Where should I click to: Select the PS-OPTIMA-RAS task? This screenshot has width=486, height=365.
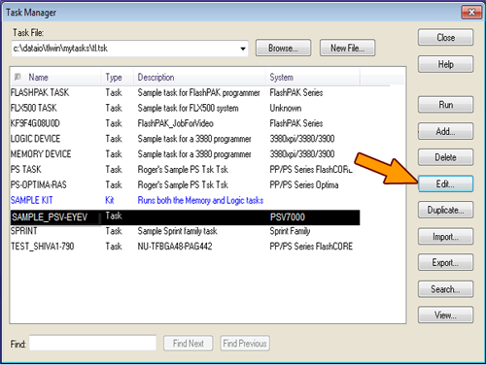click(x=185, y=184)
